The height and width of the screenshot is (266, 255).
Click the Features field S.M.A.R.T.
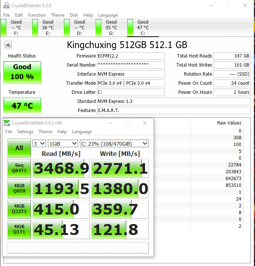coord(174,110)
